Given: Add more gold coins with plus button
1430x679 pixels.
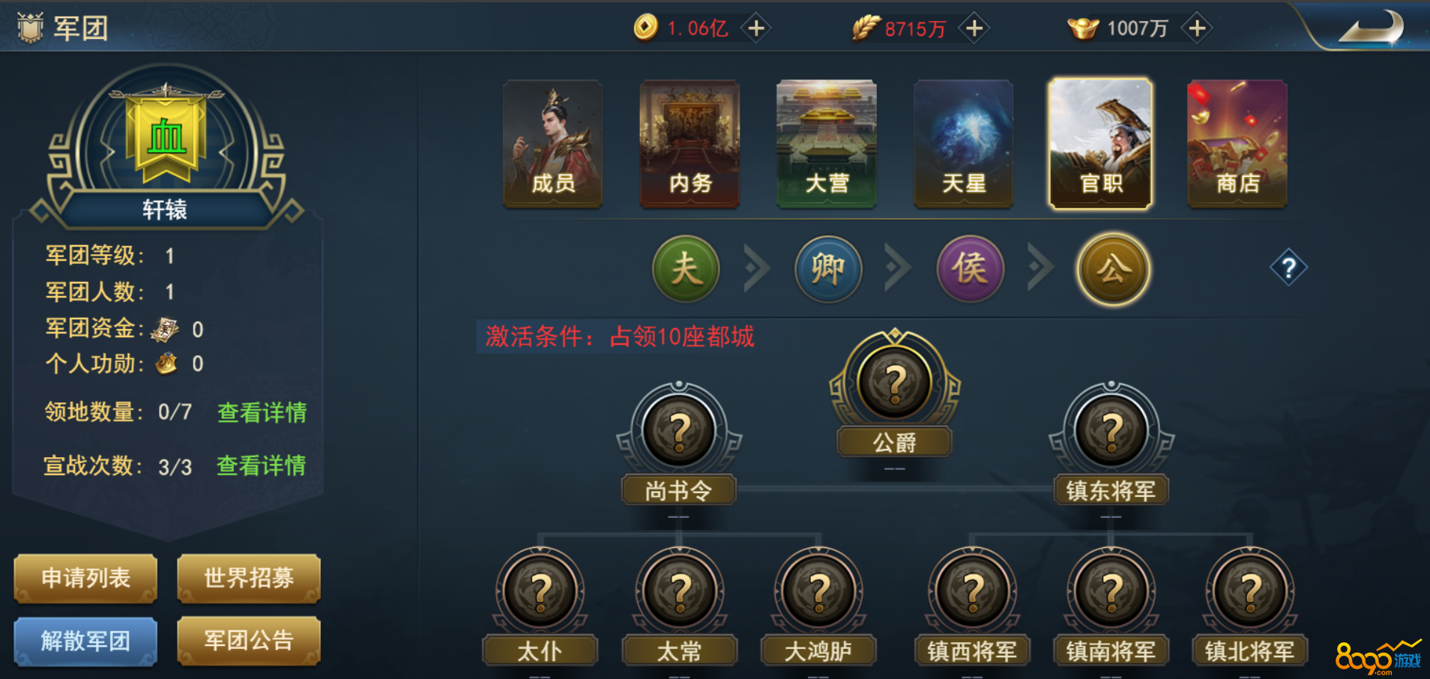Looking at the screenshot, I should click(756, 28).
